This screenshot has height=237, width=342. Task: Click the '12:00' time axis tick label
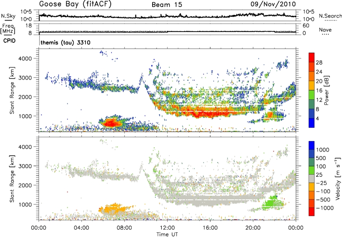pyautogui.click(x=167, y=228)
